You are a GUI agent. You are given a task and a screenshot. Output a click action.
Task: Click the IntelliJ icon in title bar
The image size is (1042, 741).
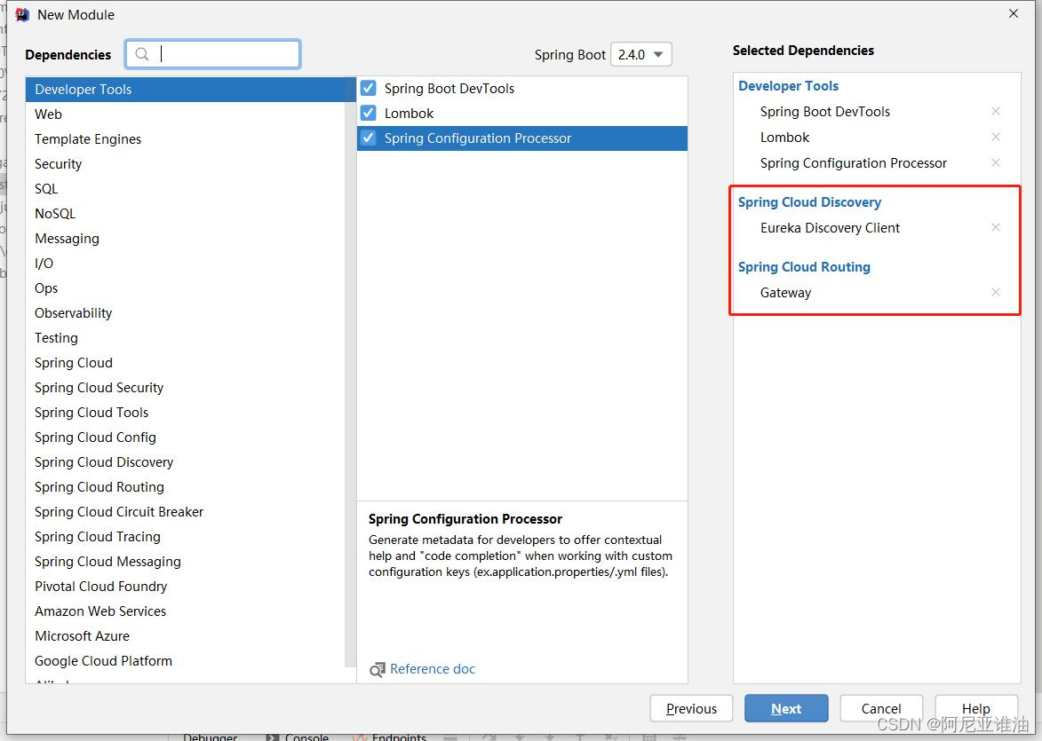(x=22, y=14)
